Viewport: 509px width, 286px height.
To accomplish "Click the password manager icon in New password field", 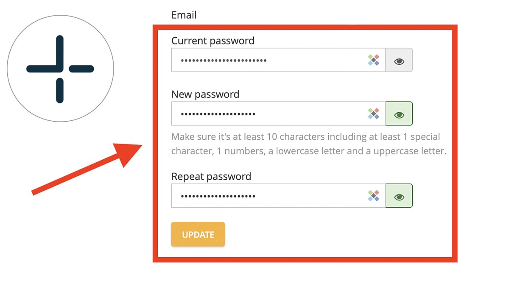I will pos(373,113).
